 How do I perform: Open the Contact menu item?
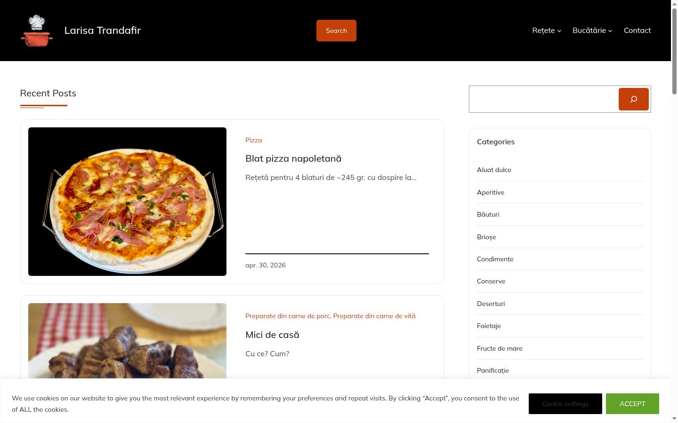tap(637, 31)
